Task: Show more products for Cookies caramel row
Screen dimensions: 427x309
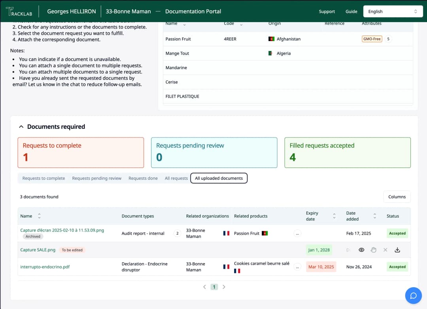Action: [x=297, y=267]
